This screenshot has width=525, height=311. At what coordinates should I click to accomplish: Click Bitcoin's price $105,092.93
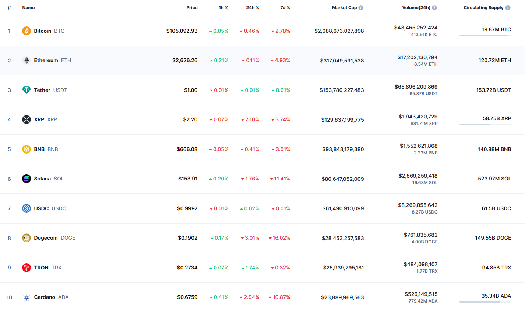182,31
